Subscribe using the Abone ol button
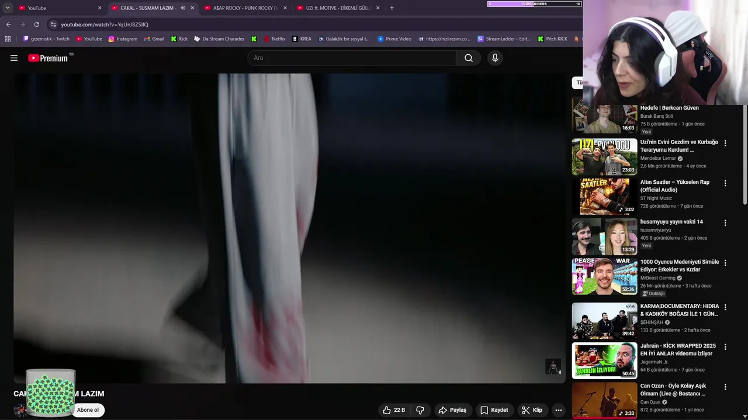Screen dimensions: 748x420 click(88, 410)
